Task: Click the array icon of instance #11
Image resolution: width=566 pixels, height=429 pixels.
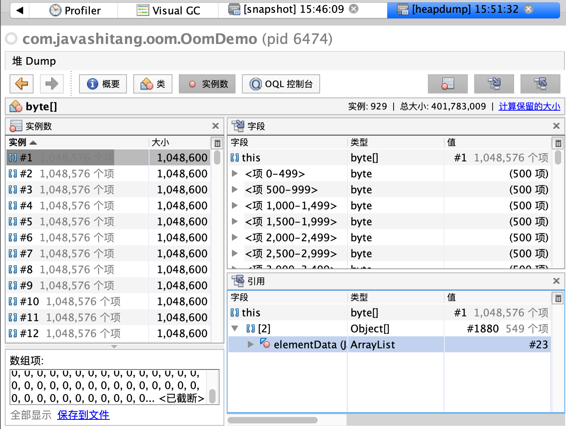Action: pos(13,317)
